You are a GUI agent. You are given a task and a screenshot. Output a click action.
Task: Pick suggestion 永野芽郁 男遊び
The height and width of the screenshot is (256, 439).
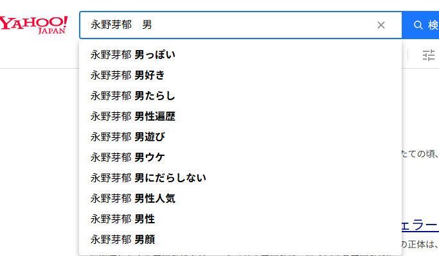(x=240, y=137)
